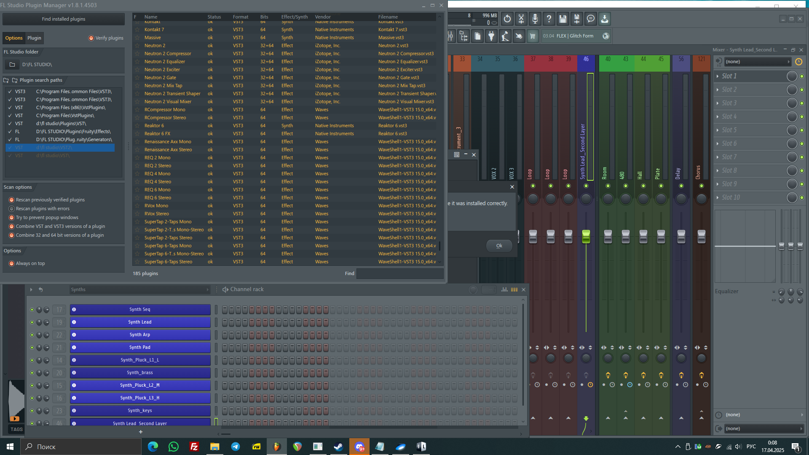This screenshot has height=455, width=809.
Task: Click the project files pages icon
Action: (x=477, y=36)
